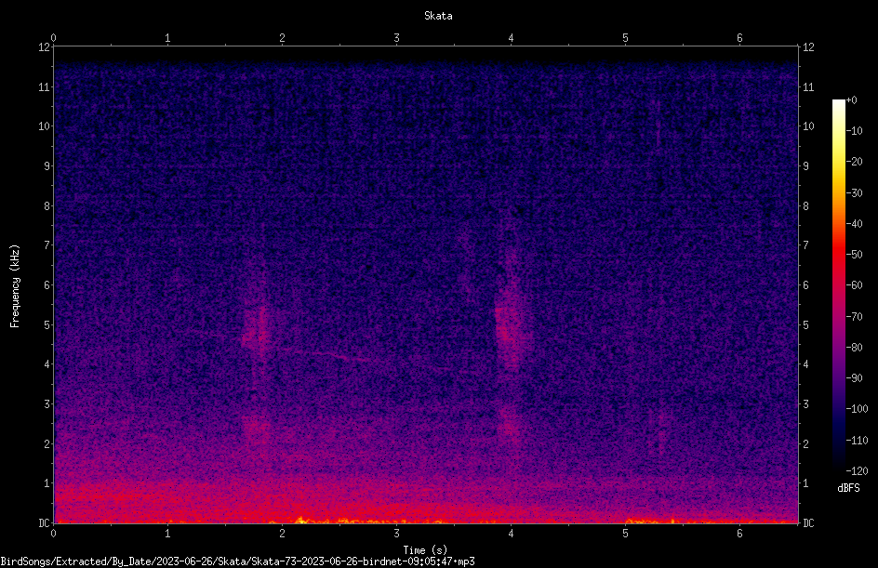Click the '+0' value on the color scale
The image size is (878, 568).
tap(851, 100)
